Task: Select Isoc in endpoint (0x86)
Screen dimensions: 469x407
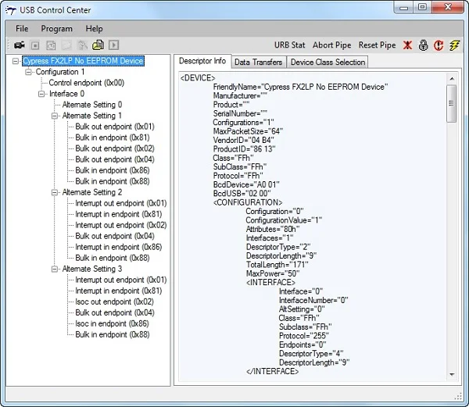Action: point(112,323)
